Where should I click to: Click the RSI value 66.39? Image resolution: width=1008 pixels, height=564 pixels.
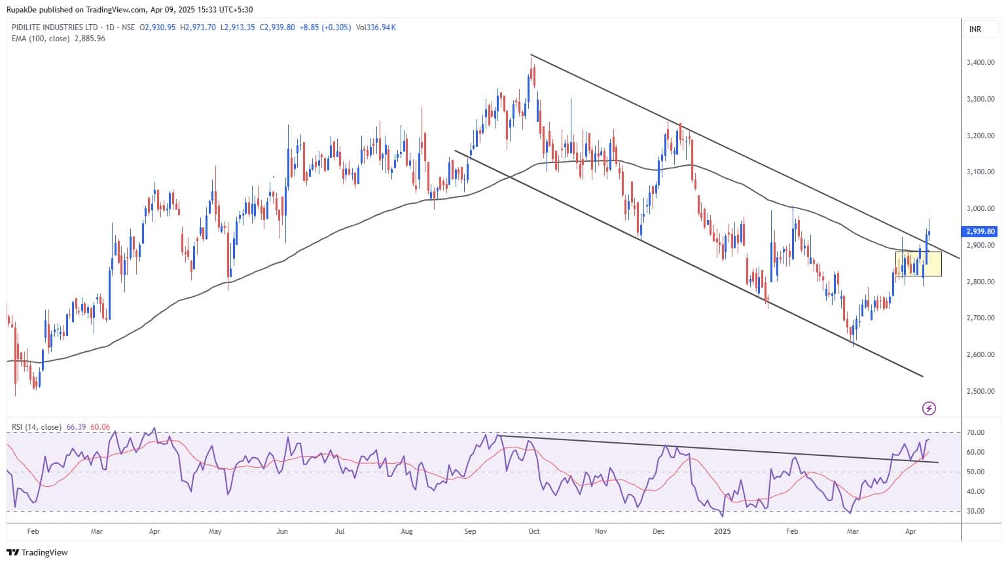point(77,427)
